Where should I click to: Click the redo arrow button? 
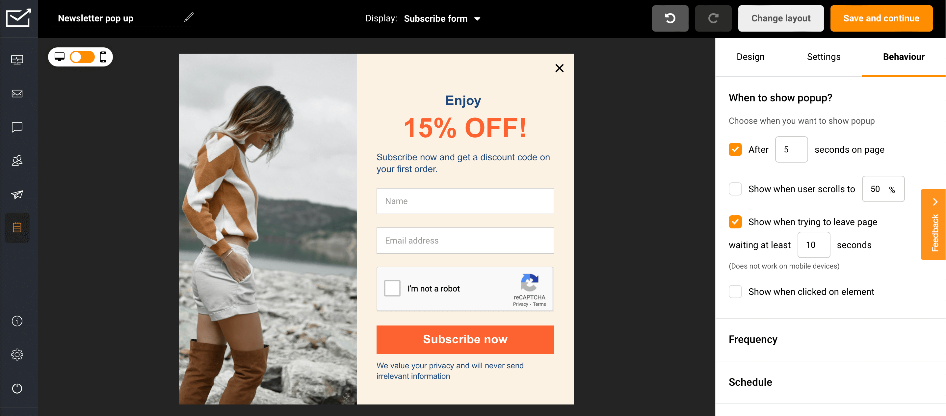tap(713, 18)
